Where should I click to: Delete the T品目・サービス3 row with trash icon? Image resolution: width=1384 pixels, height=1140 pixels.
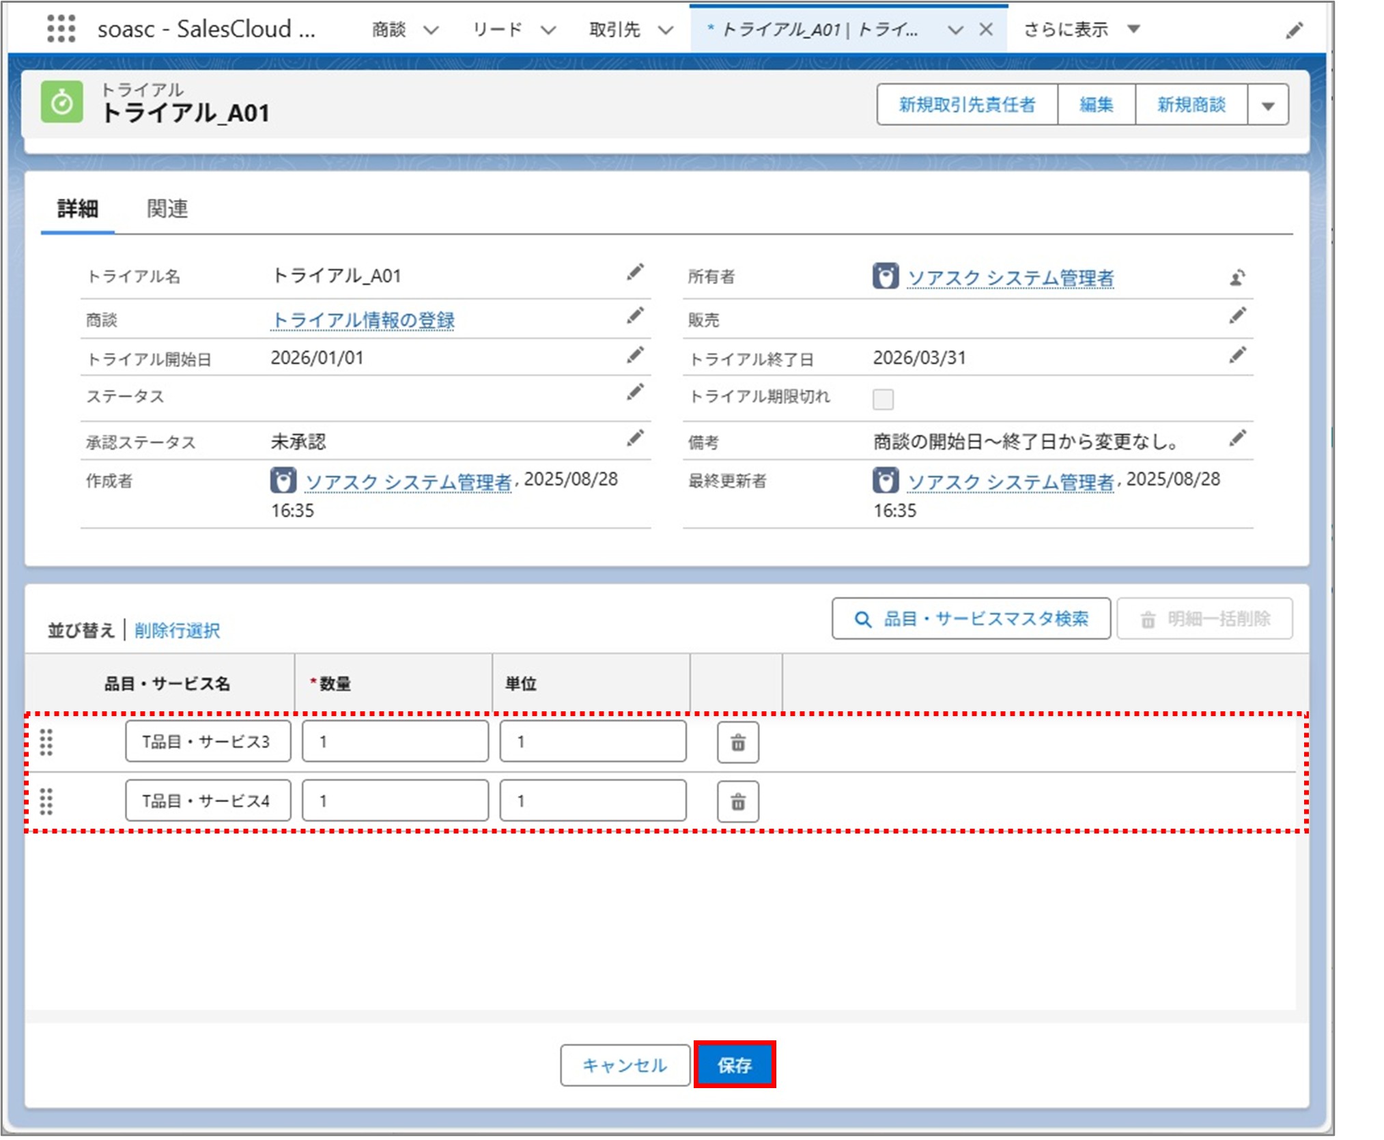(x=737, y=742)
